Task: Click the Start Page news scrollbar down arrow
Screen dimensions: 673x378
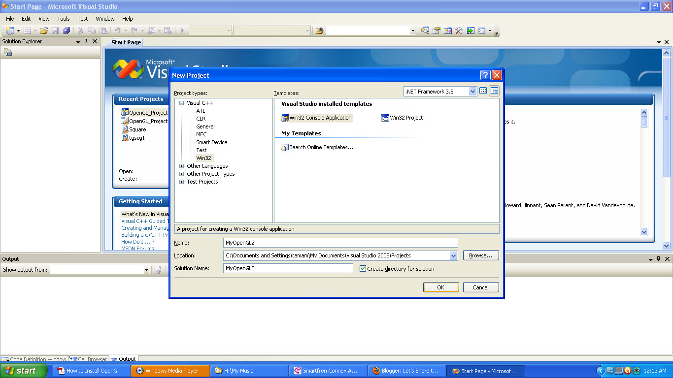Action: click(x=644, y=232)
